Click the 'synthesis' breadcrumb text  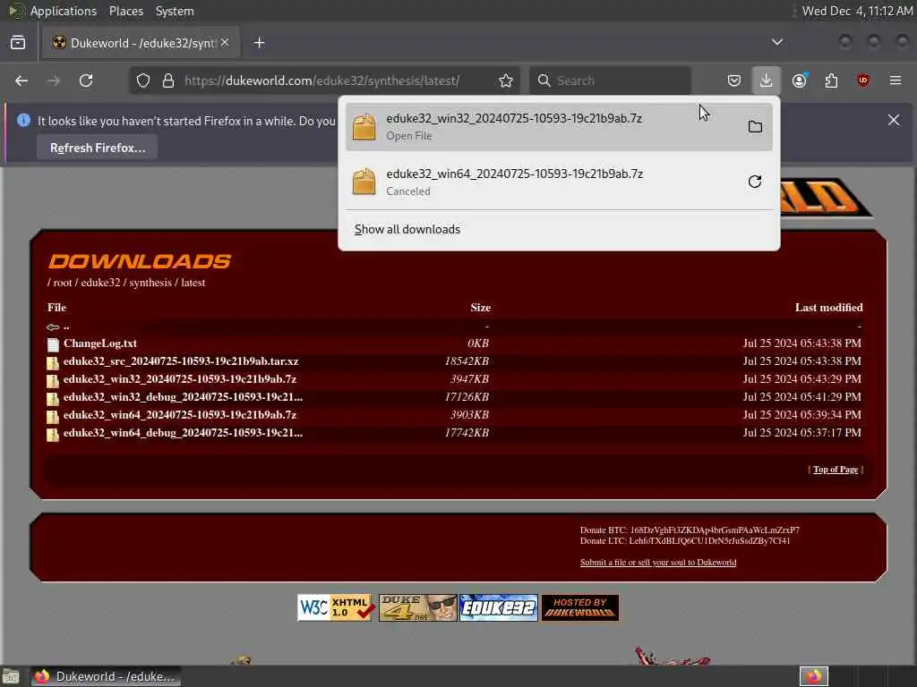click(150, 283)
